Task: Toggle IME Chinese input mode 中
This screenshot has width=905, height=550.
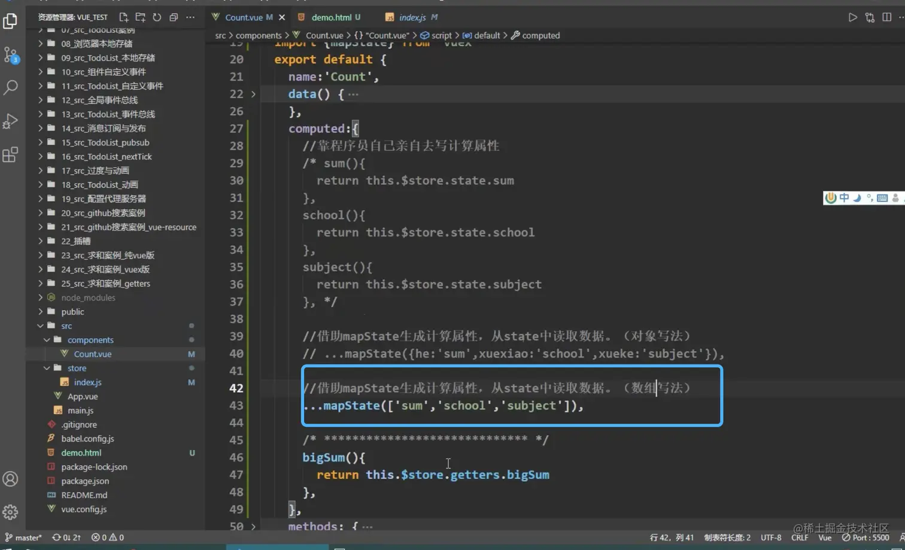Action: (x=844, y=198)
